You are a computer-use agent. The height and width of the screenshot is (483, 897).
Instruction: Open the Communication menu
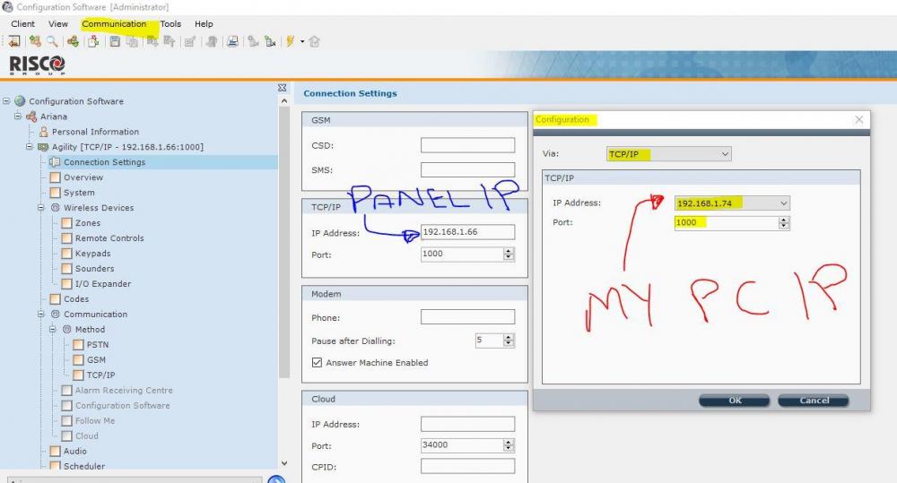click(x=114, y=24)
